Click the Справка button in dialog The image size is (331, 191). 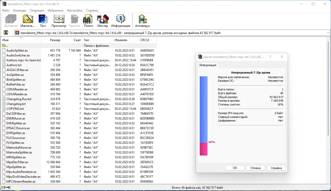click(276, 168)
